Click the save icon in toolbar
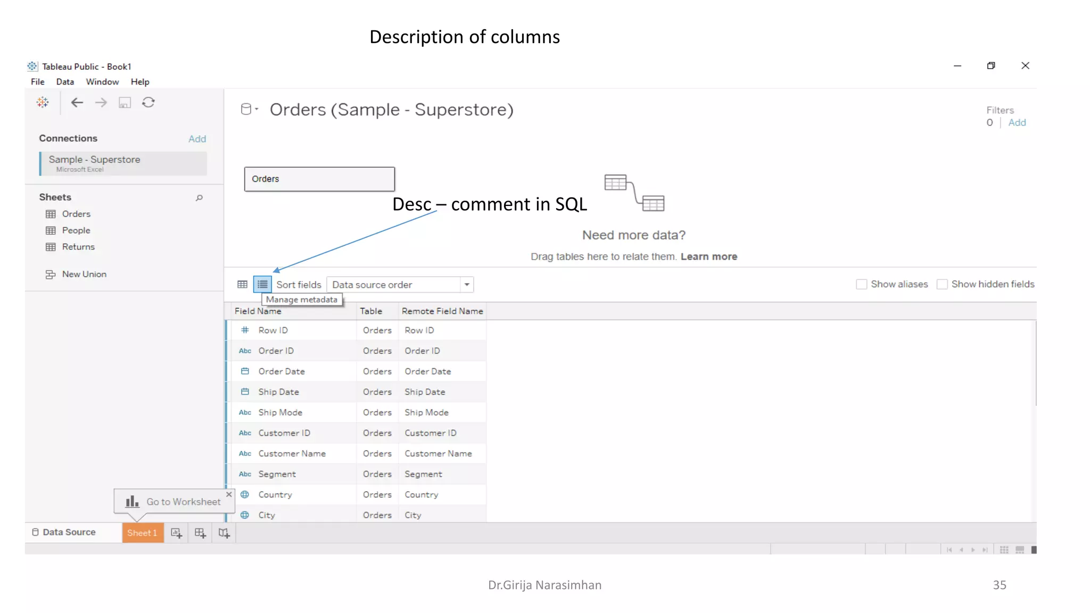Screen dimensions: 1090x613 point(125,103)
